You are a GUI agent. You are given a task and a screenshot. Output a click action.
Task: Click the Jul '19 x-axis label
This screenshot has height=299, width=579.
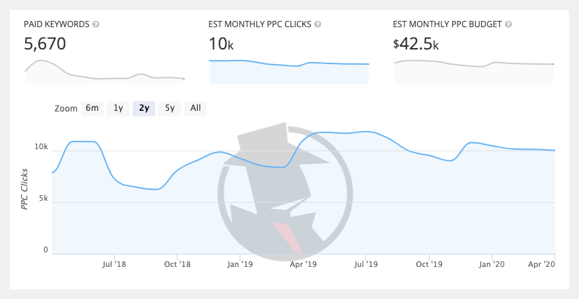(365, 264)
